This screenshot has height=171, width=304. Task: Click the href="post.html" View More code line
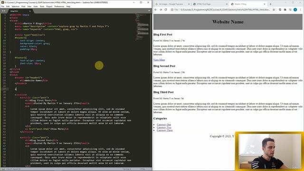click(x=47, y=129)
